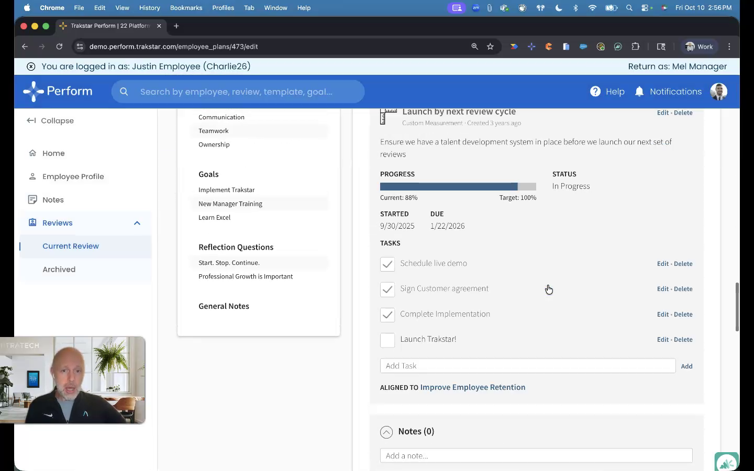
Task: Jump to Professional Growth is Important question
Action: [x=246, y=276]
